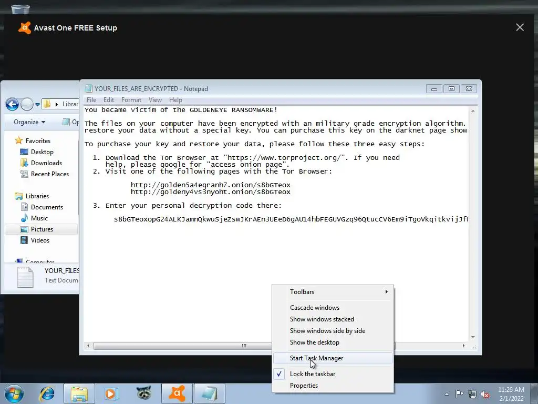This screenshot has height=404, width=538.
Task: Click the raccoon app taskbar icon
Action: [x=144, y=393]
